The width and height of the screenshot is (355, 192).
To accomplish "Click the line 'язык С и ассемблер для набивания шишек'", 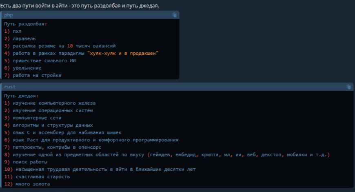I will [x=67, y=133].
